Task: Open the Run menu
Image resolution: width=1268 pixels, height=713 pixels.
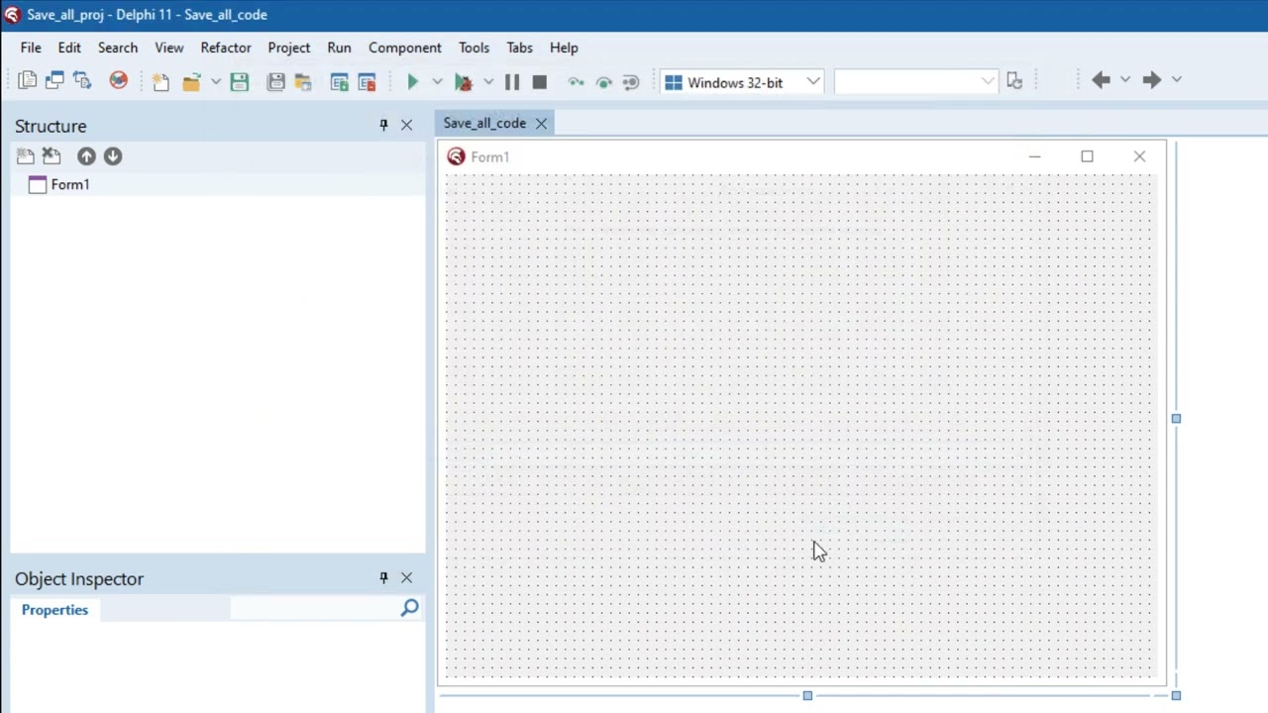Action: [339, 48]
